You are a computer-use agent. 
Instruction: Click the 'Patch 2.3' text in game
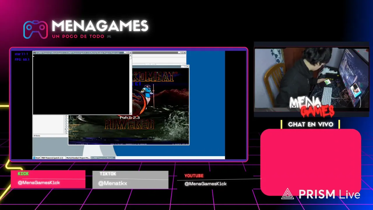[x=130, y=118]
